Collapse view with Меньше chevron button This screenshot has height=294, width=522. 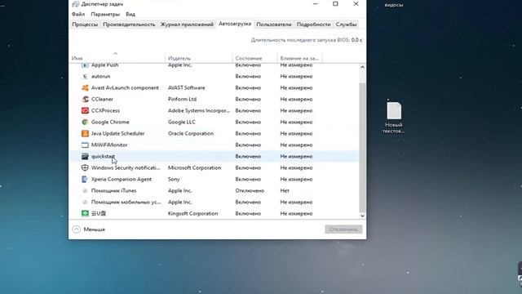click(76, 229)
